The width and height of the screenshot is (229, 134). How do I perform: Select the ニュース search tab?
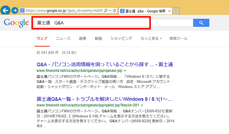click(63, 39)
